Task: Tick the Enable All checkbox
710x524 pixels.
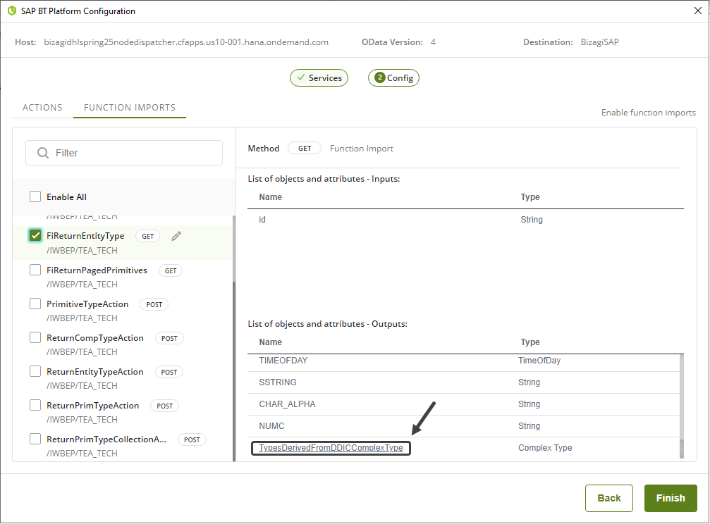Action: (x=35, y=197)
